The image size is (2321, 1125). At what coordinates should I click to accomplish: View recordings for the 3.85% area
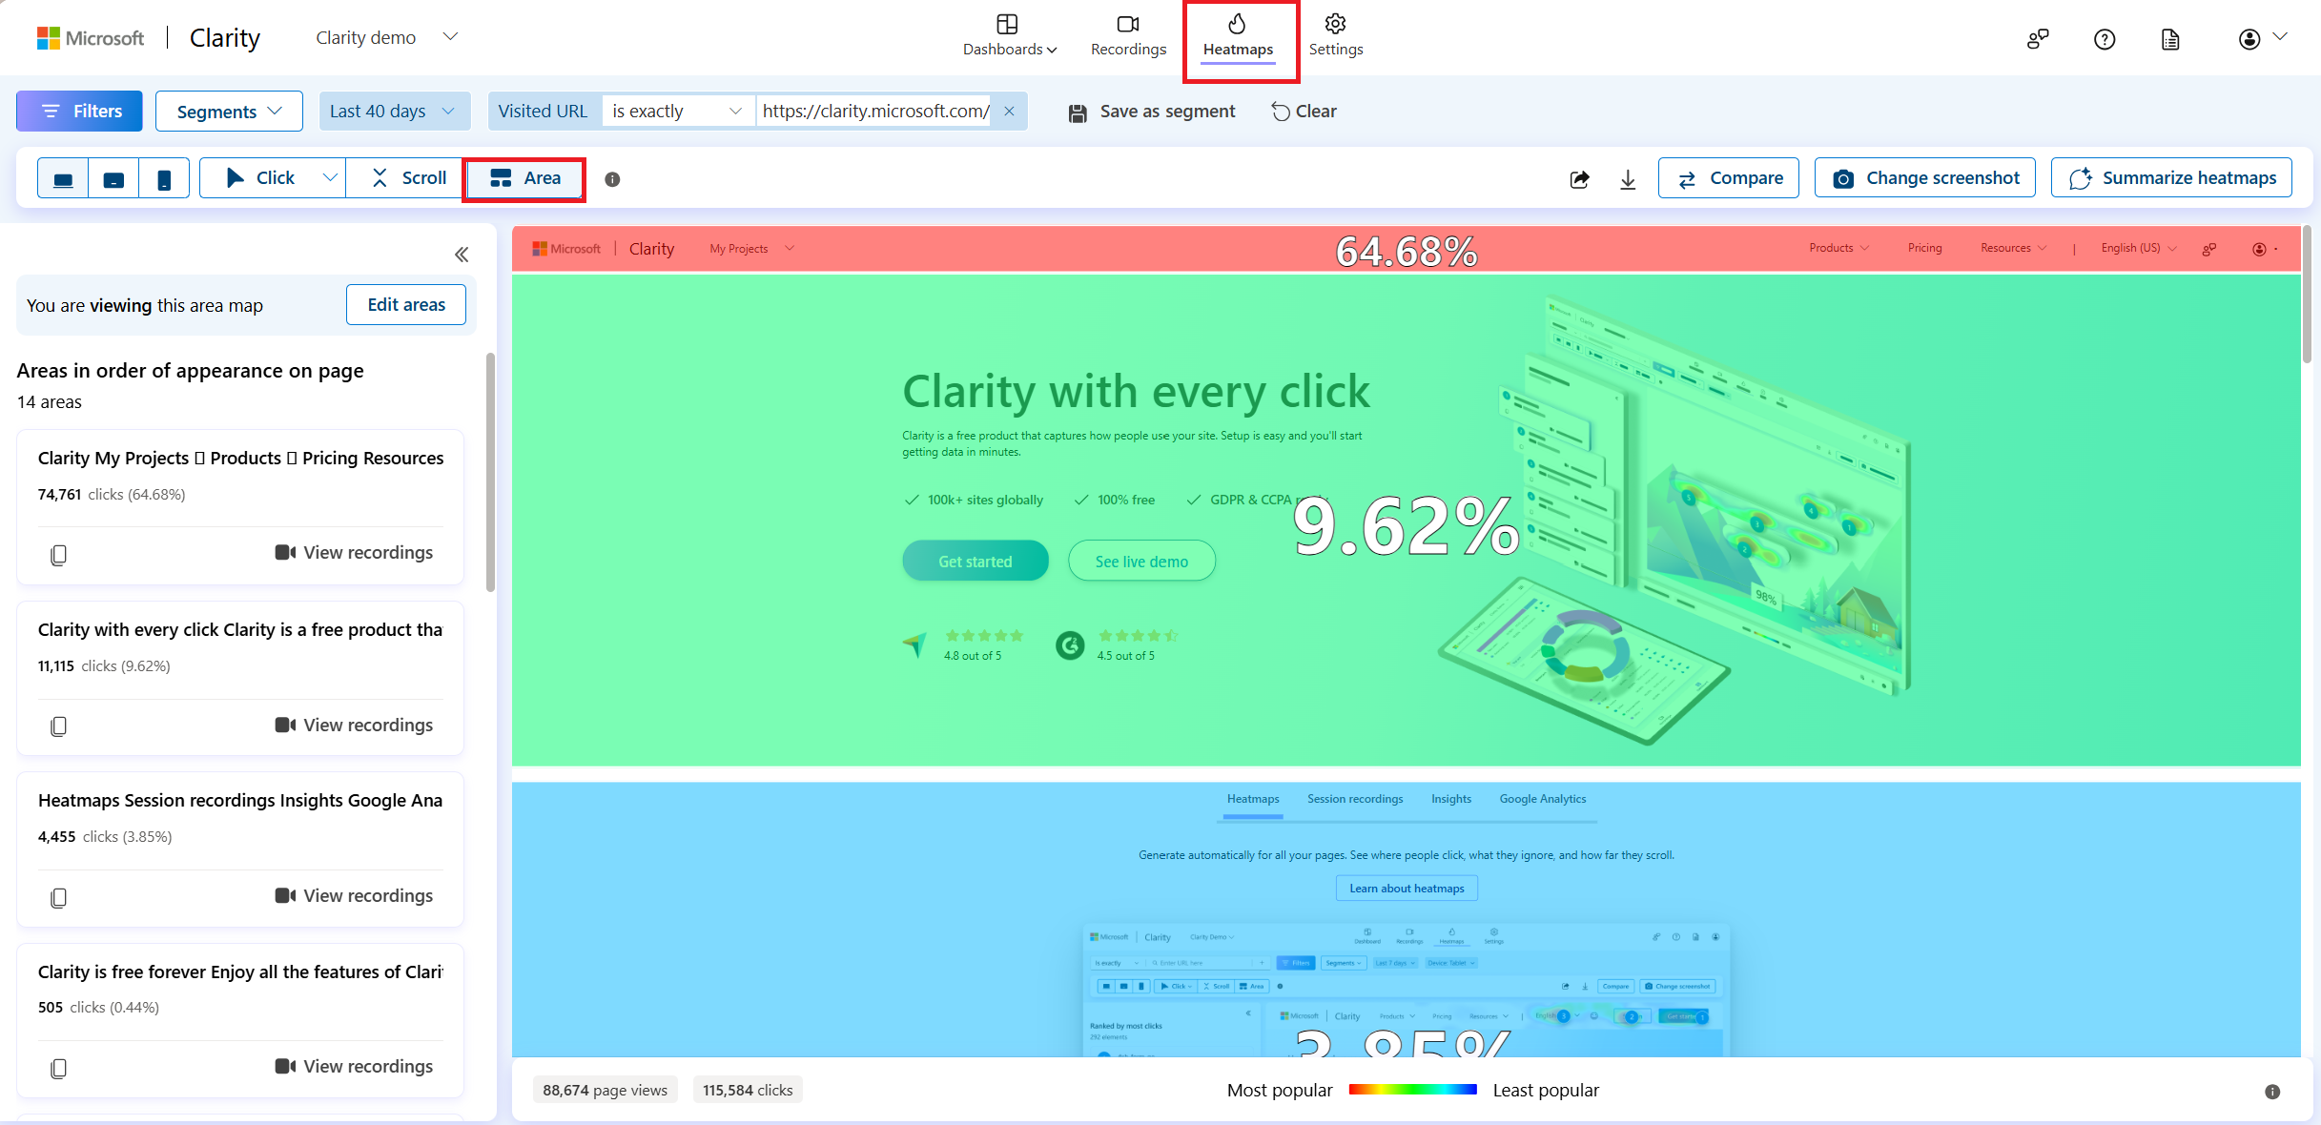354,896
